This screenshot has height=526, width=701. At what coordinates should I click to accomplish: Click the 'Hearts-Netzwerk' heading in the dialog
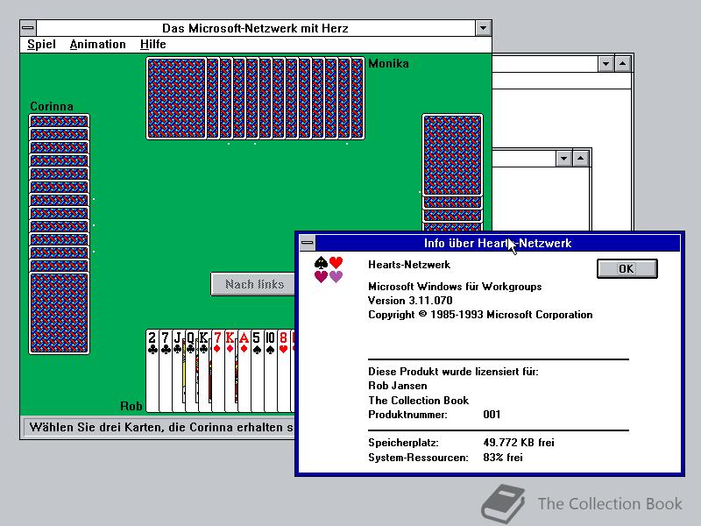(x=409, y=265)
